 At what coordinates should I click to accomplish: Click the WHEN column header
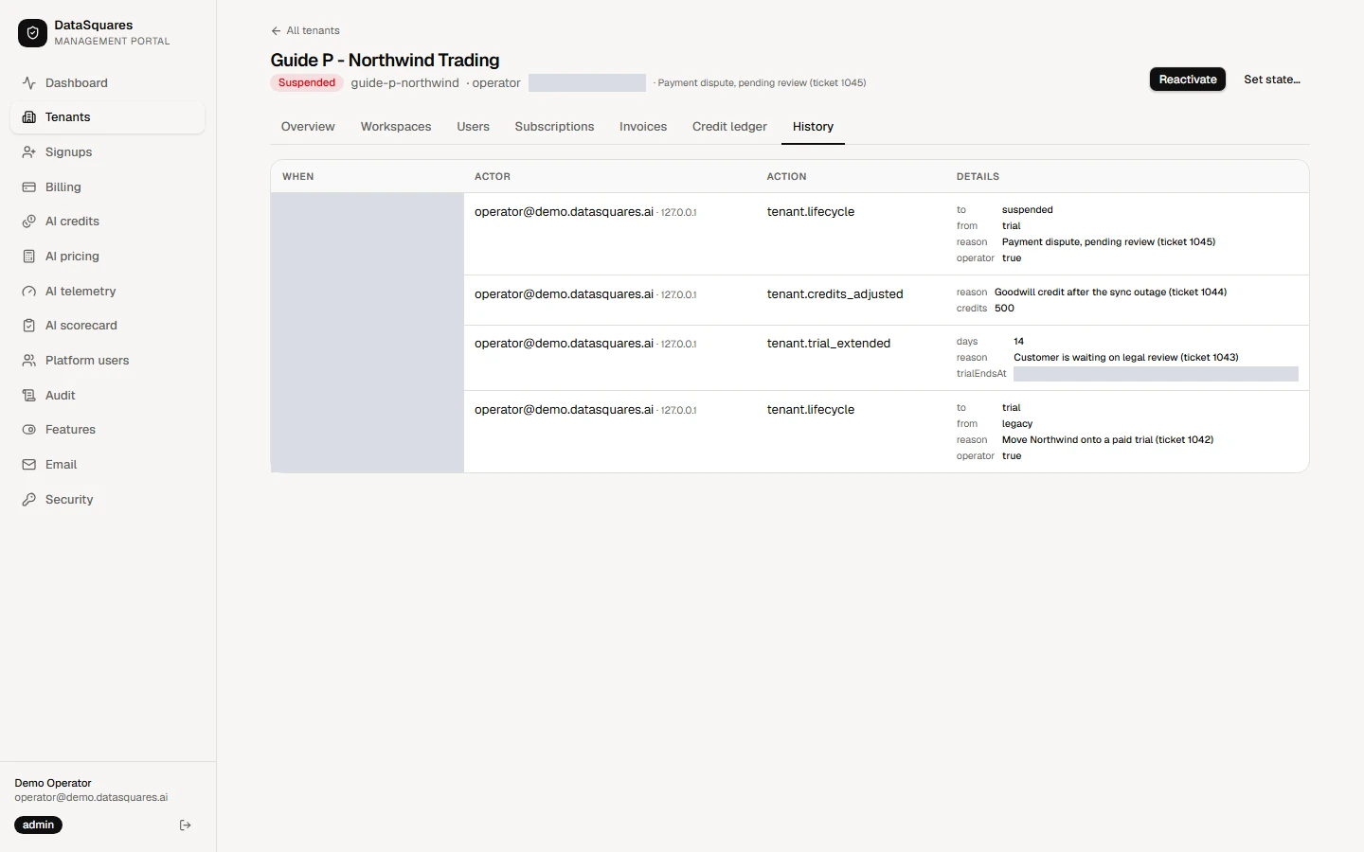[x=298, y=177]
